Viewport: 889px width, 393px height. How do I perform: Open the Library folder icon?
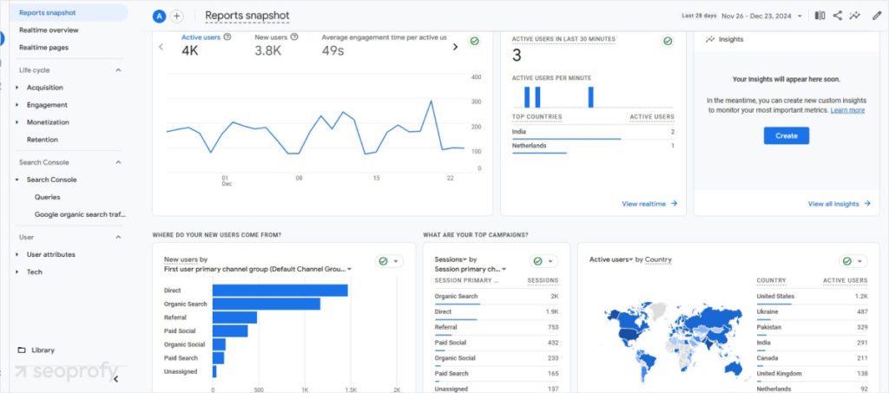tap(22, 350)
